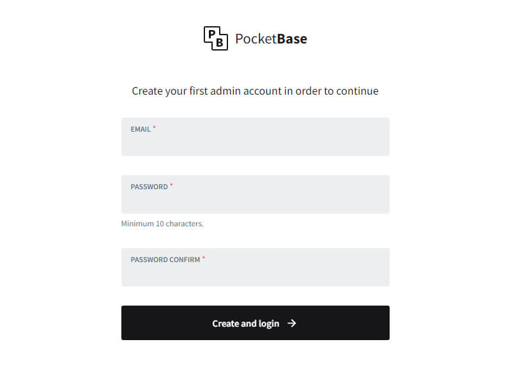This screenshot has width=511, height=374.
Task: Focus the Password Confirm input field
Action: pyautogui.click(x=255, y=267)
